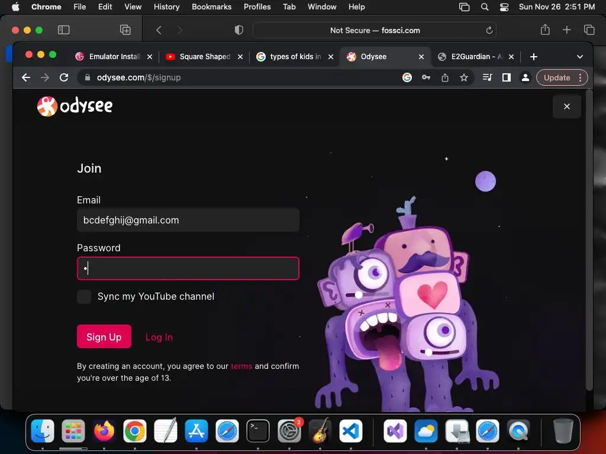Toggle Chrome side panel
The height and width of the screenshot is (454, 606).
pyautogui.click(x=507, y=77)
